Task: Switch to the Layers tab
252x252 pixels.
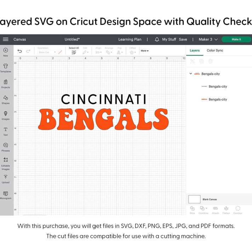Action: 195,51
